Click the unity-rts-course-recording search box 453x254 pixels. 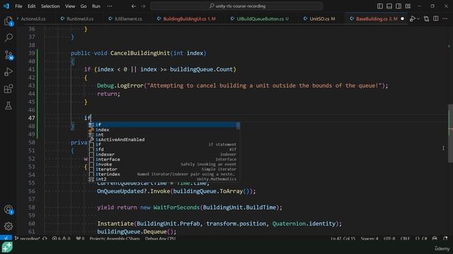click(x=236, y=6)
